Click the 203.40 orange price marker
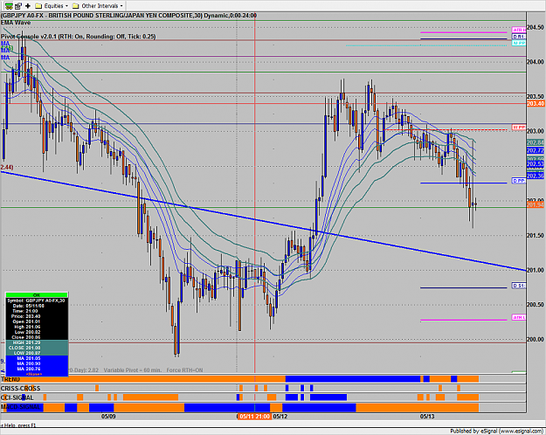Viewport: 546px width, 435px height. 536,103
